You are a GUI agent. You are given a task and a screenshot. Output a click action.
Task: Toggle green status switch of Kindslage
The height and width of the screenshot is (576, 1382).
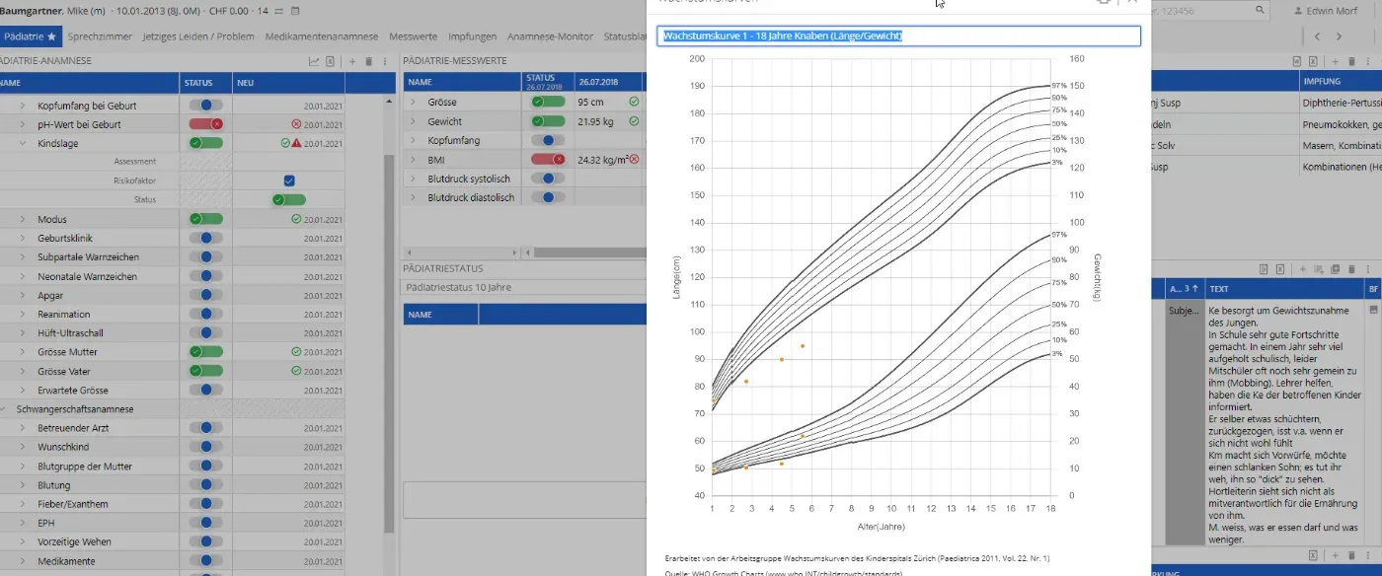[x=206, y=143]
